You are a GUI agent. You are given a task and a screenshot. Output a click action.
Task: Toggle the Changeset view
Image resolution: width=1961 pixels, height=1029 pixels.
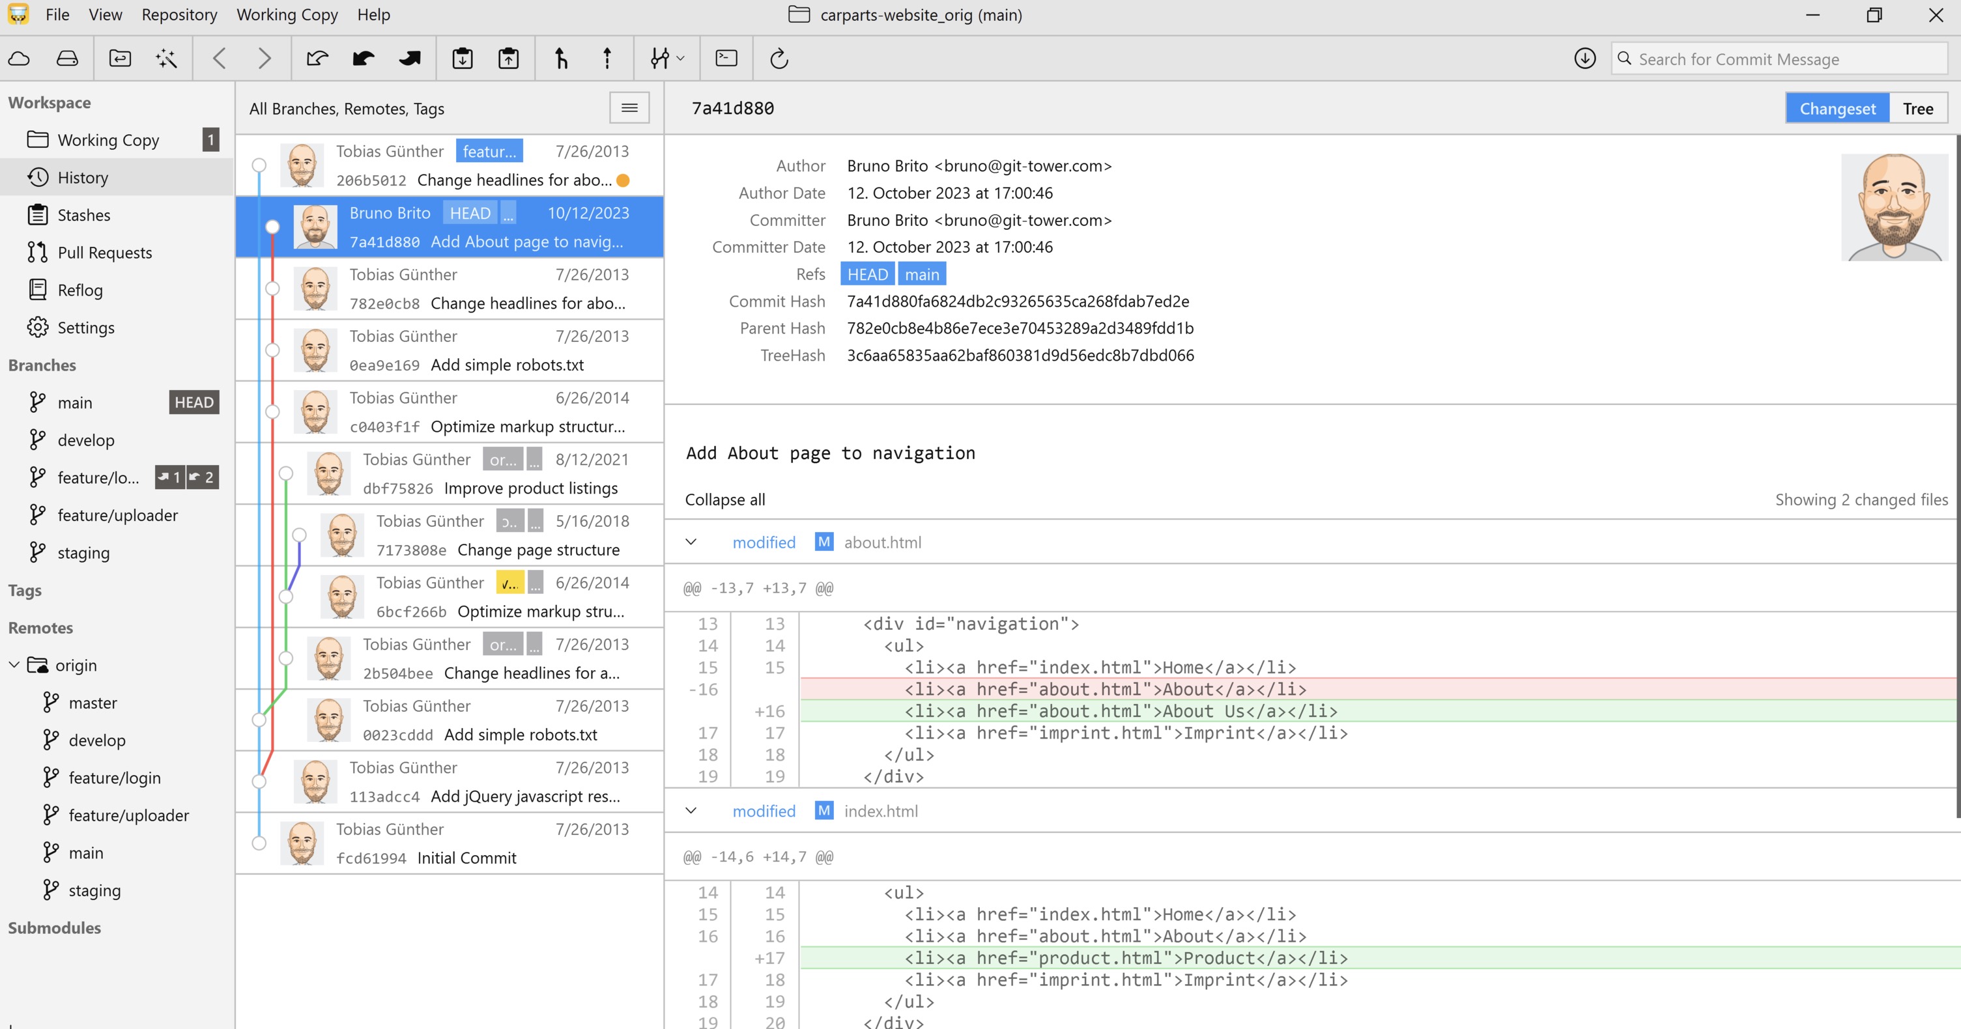pyautogui.click(x=1837, y=107)
